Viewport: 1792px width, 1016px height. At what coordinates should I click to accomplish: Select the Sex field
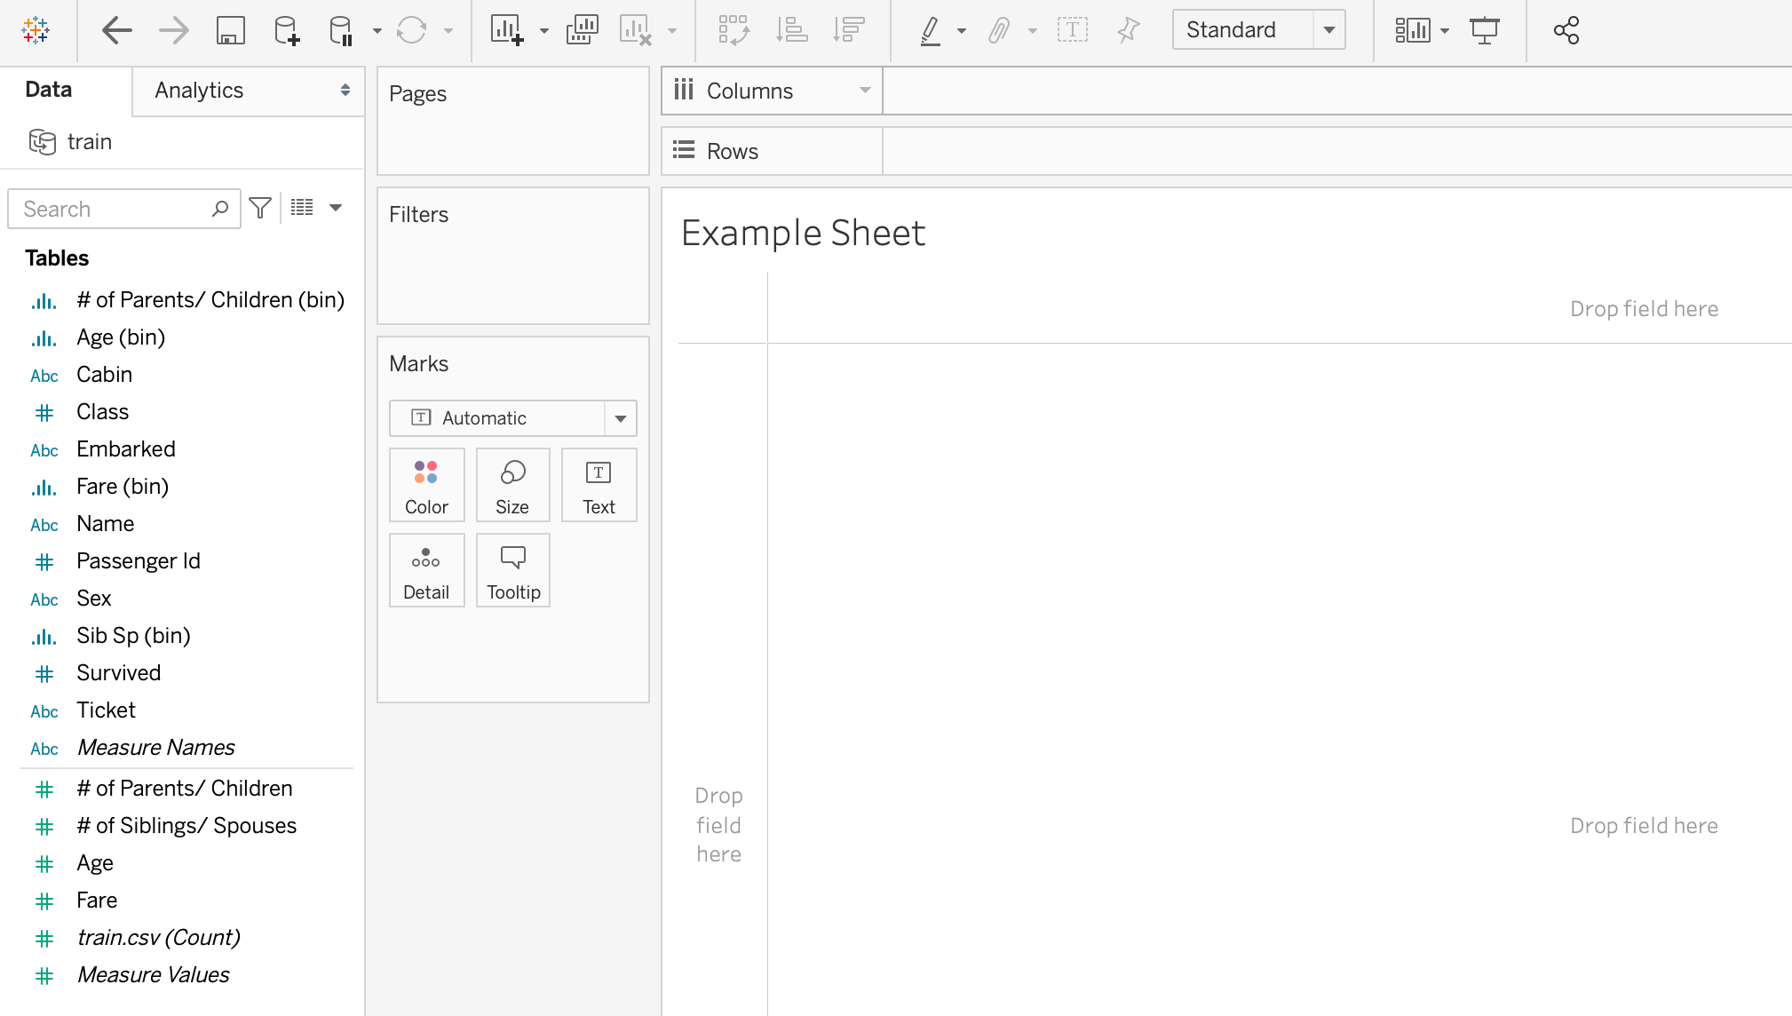[x=94, y=599]
